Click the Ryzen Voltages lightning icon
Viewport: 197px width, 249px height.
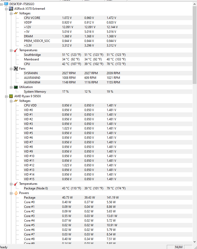[16, 101]
